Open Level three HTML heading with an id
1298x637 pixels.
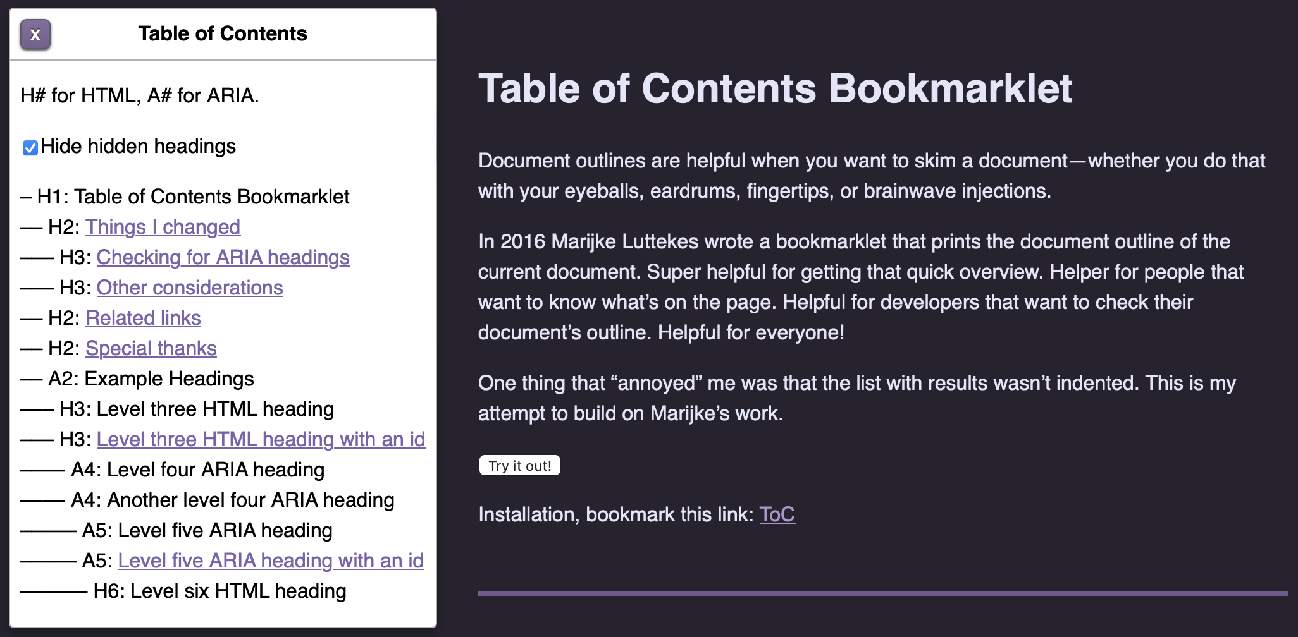click(x=260, y=439)
